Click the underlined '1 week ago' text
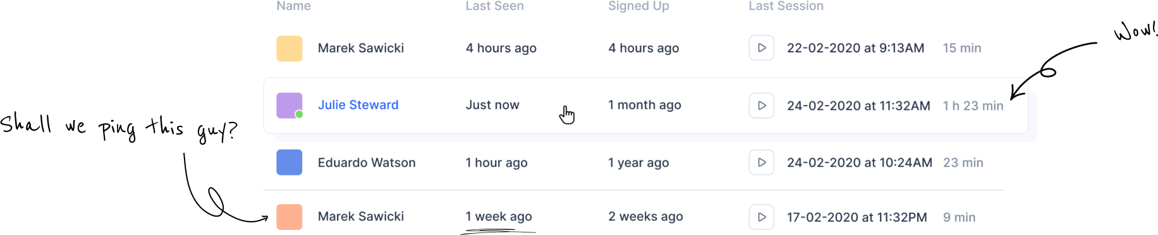 (499, 217)
